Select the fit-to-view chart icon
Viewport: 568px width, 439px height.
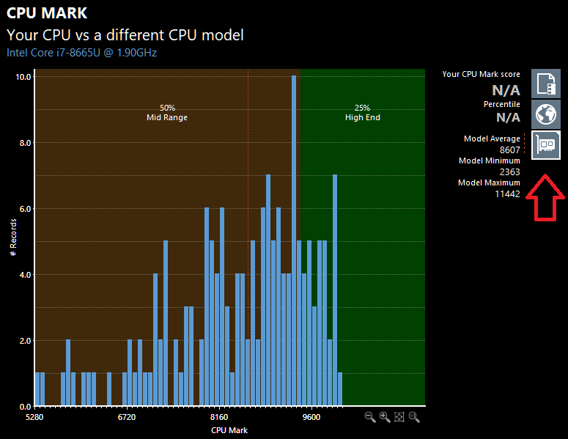coord(399,417)
